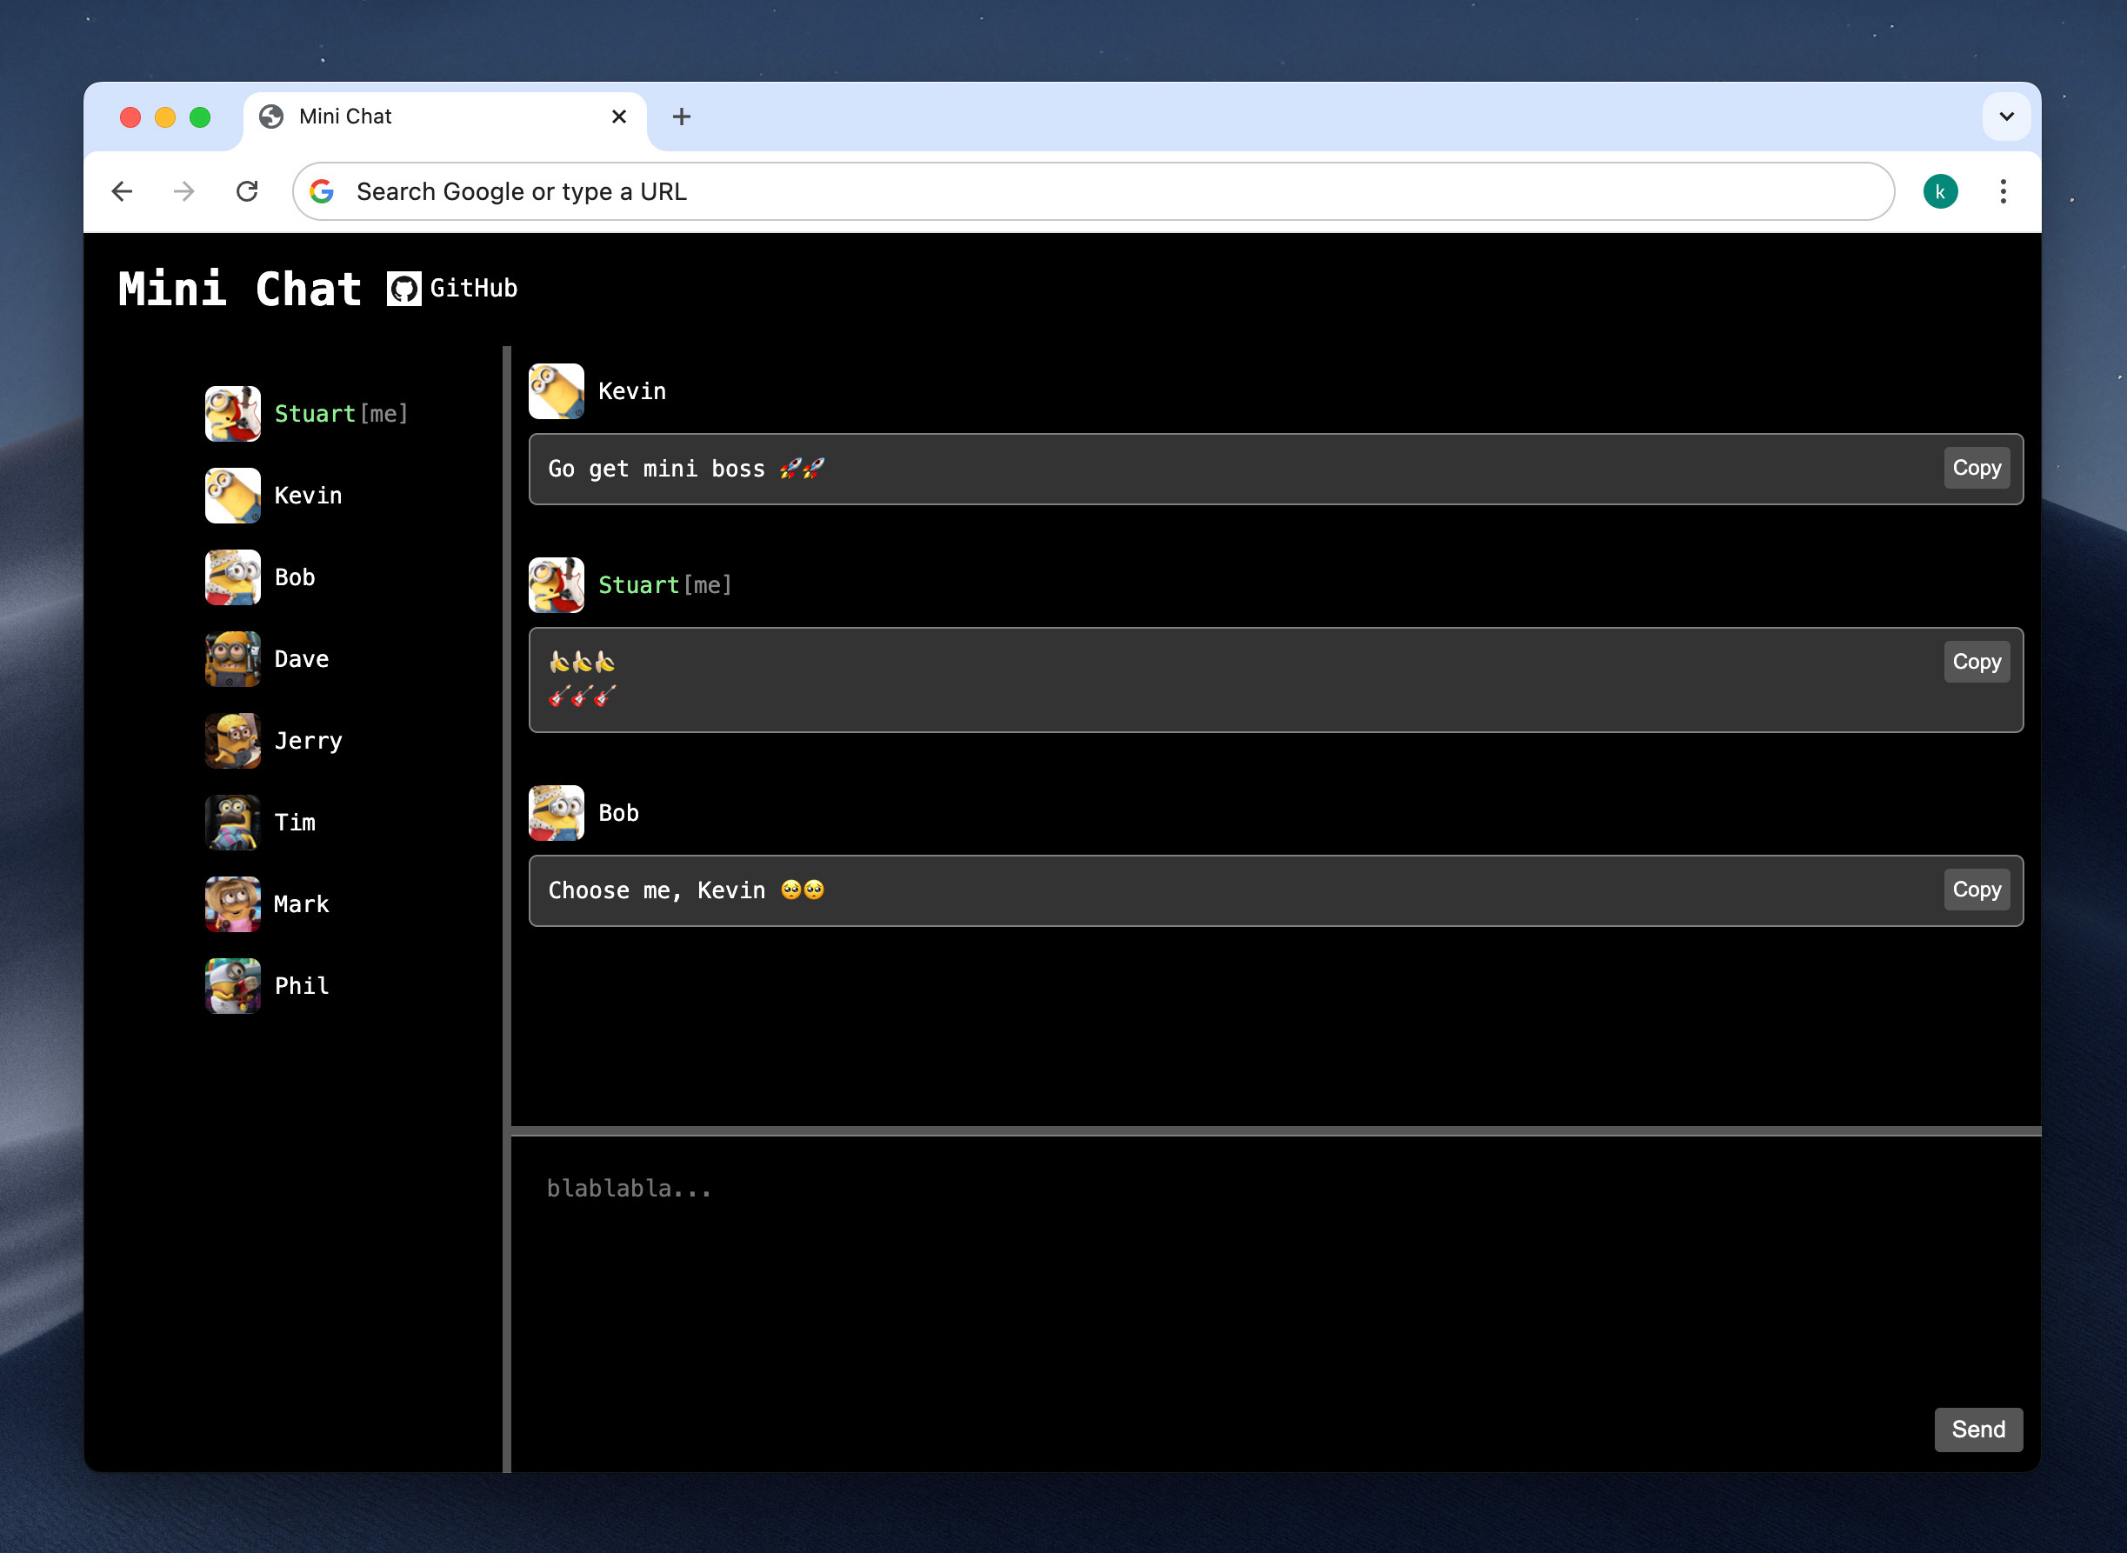Image resolution: width=2127 pixels, height=1553 pixels.
Task: Focus the 'blablabla...' message input box
Action: click(1276, 1304)
